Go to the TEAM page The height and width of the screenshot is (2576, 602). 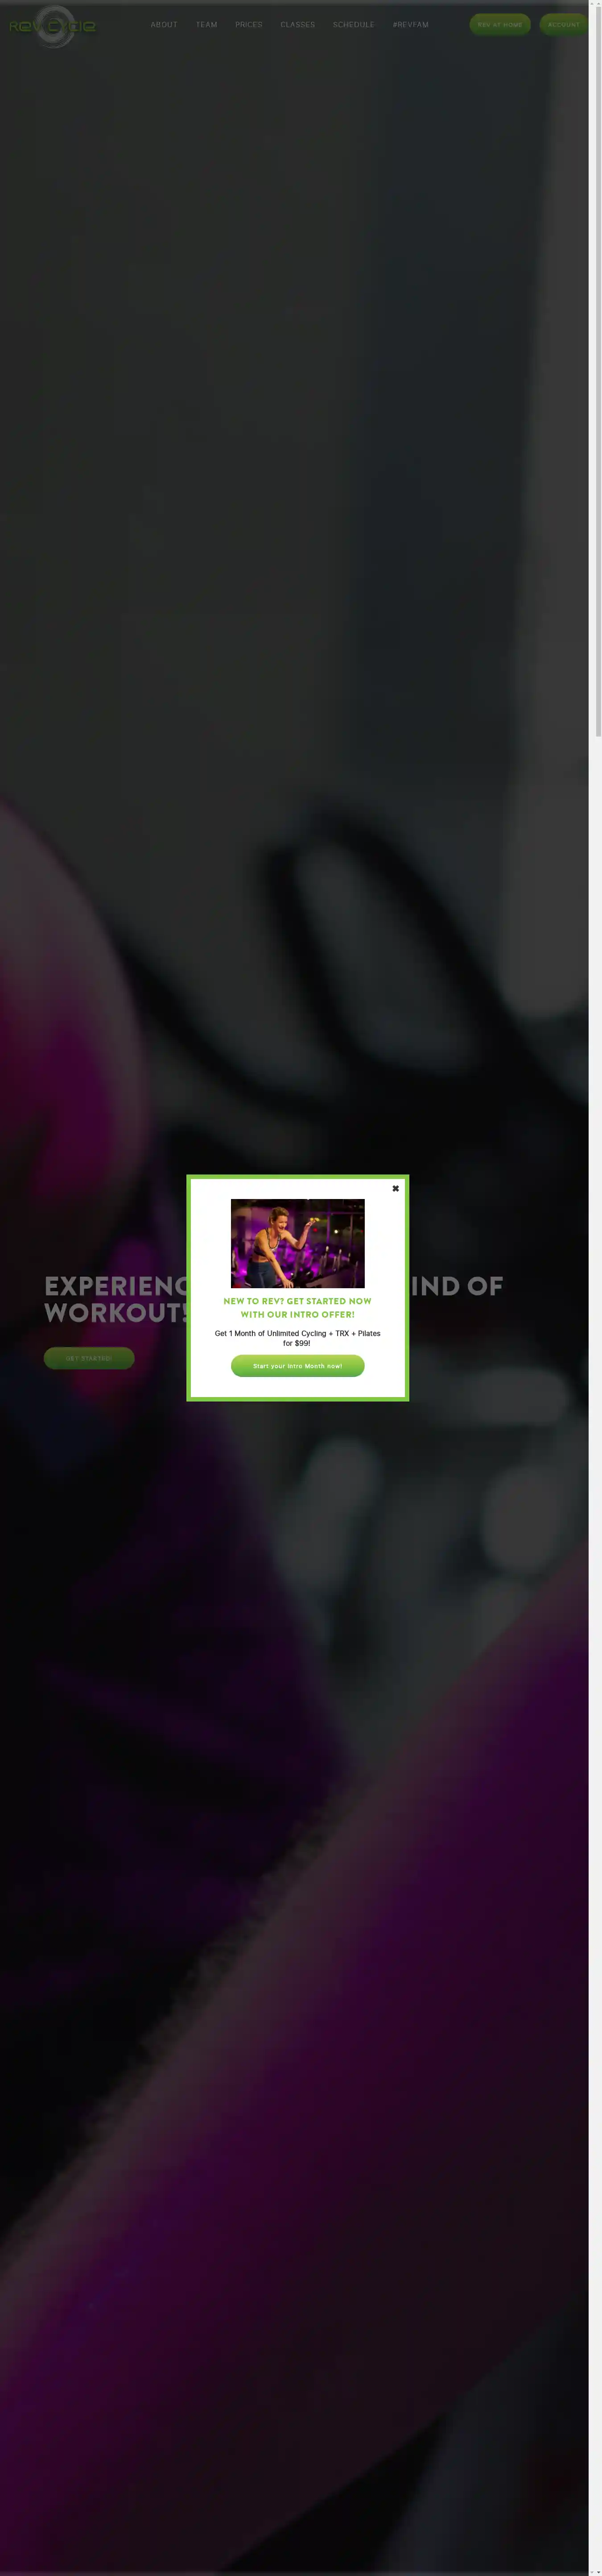(207, 25)
